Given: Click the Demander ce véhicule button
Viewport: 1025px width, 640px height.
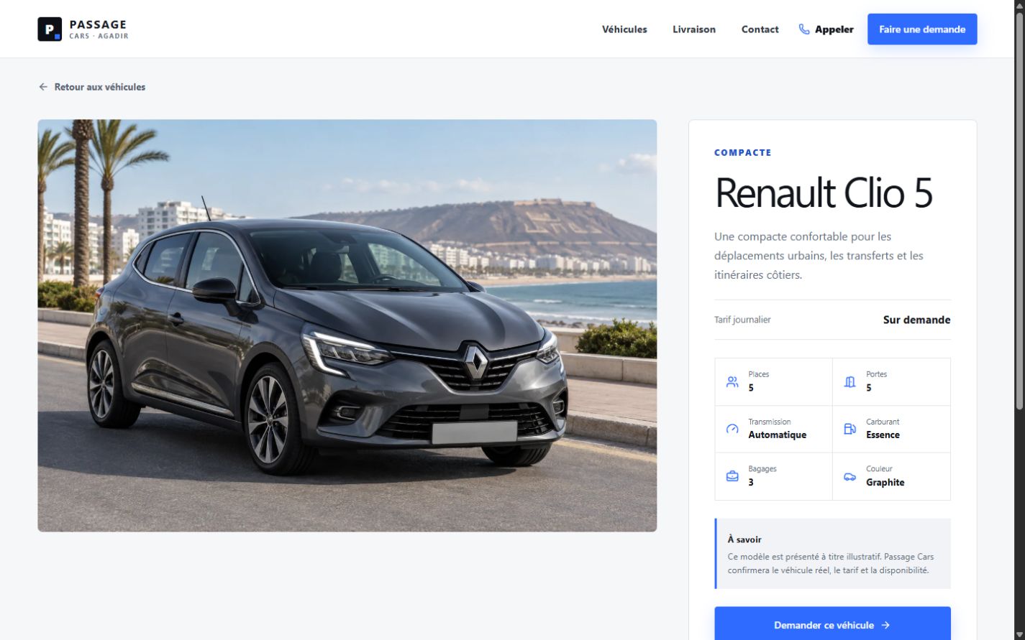Looking at the screenshot, I should 832,624.
